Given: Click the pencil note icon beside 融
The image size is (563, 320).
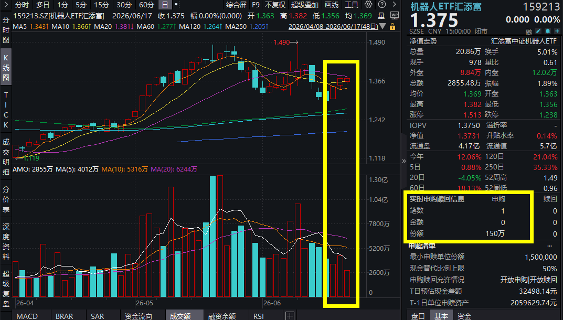Looking at the screenshot, I should pos(538,31).
